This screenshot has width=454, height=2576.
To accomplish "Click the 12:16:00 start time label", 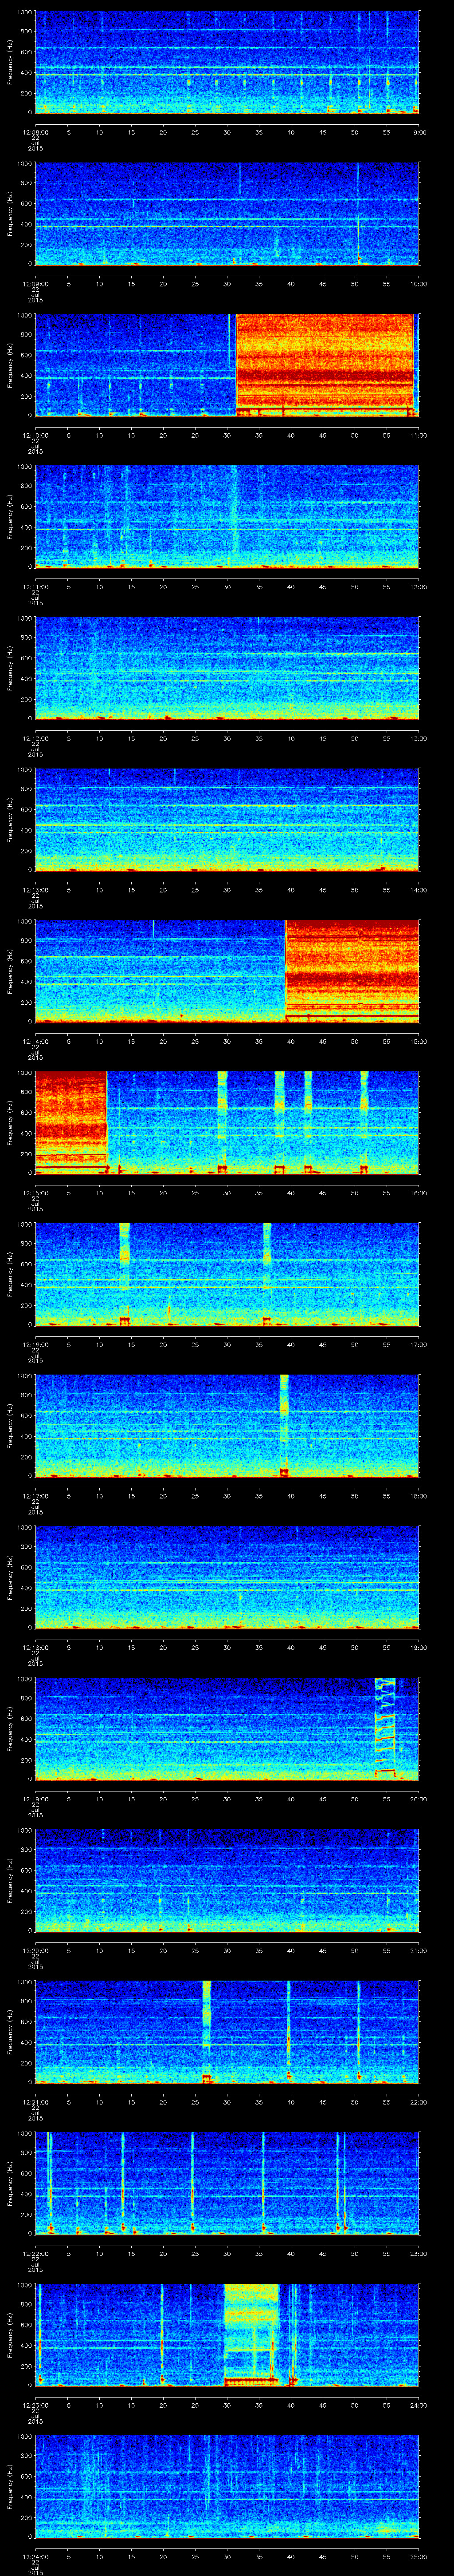I will pyautogui.click(x=35, y=1344).
